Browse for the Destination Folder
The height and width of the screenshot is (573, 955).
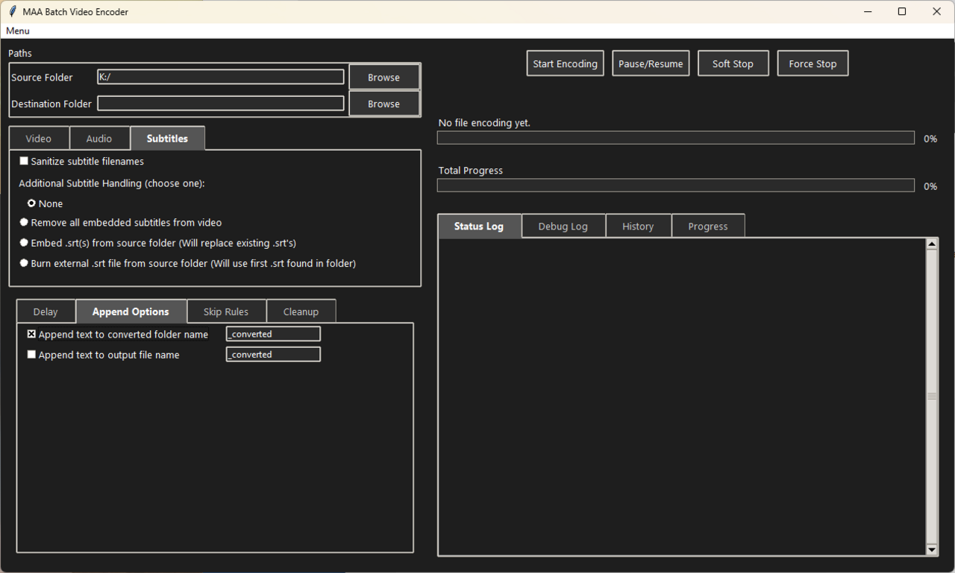pyautogui.click(x=384, y=104)
